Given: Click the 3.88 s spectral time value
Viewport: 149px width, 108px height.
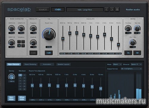Looking at the screenshot, I should click(32, 100).
